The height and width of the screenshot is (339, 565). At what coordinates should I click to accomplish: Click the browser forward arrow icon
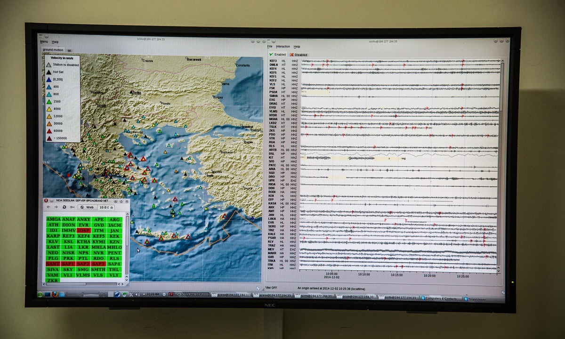click(x=56, y=207)
